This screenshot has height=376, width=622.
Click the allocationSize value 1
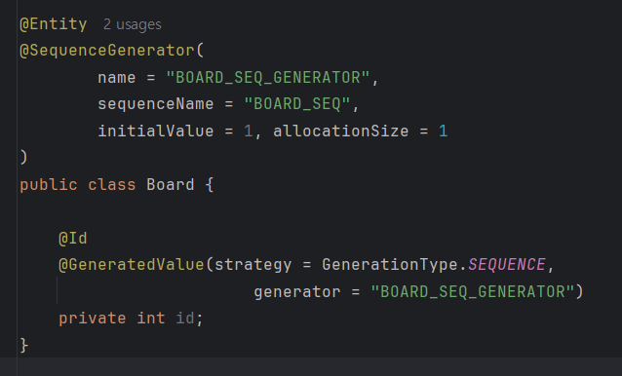443,132
